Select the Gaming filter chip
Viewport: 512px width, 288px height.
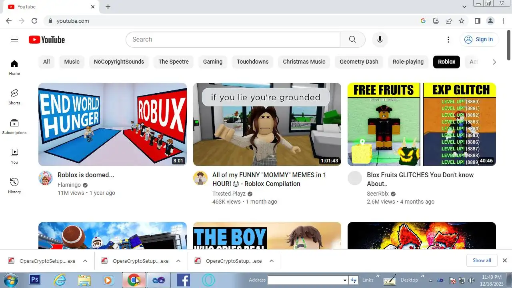pyautogui.click(x=213, y=62)
